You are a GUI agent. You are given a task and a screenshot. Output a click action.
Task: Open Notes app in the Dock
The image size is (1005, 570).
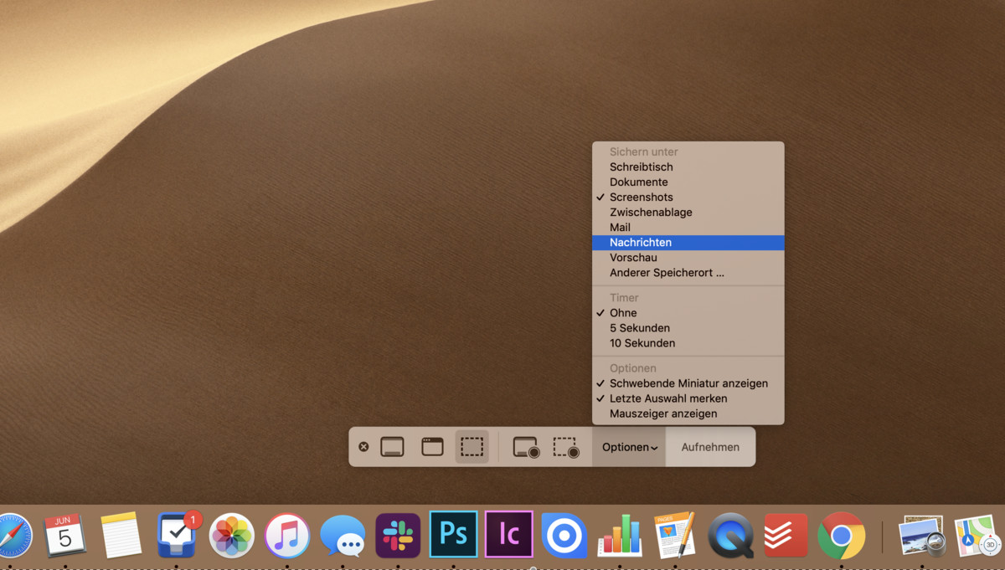point(121,536)
